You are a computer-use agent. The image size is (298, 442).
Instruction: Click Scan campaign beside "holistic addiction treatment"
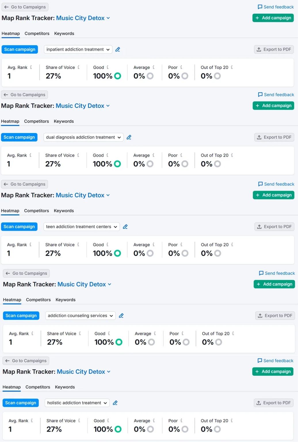click(x=21, y=403)
